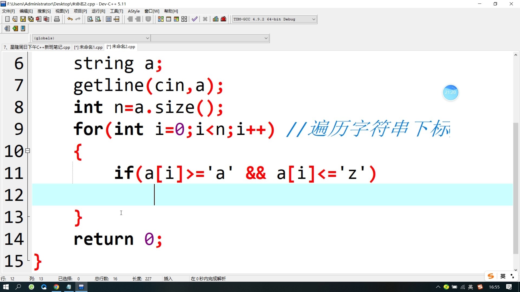
Task: Collapse the code fold marker at line 10
Action: click(28, 151)
